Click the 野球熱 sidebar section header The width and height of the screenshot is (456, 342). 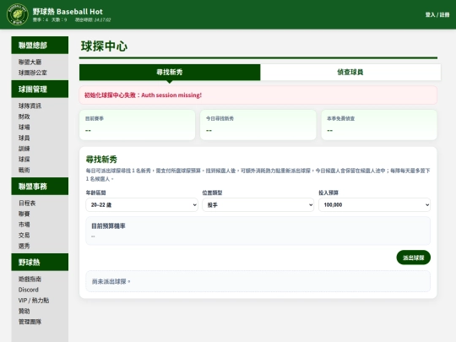pos(40,262)
